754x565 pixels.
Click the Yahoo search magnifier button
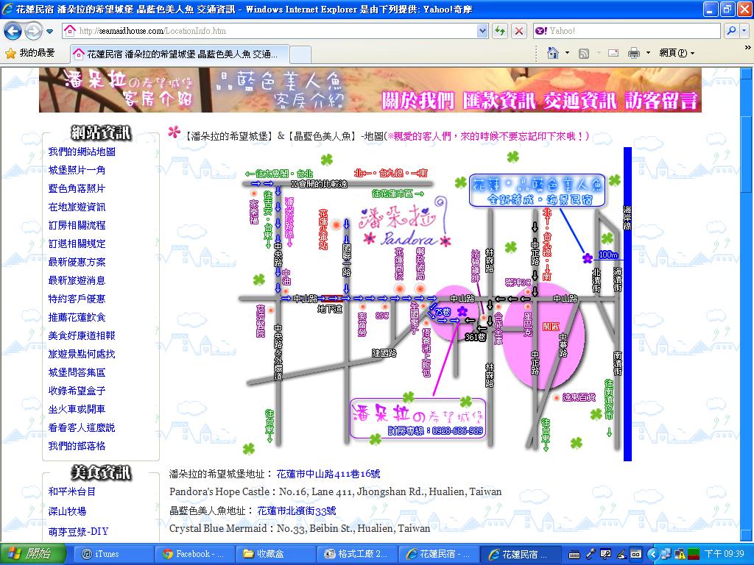[731, 31]
